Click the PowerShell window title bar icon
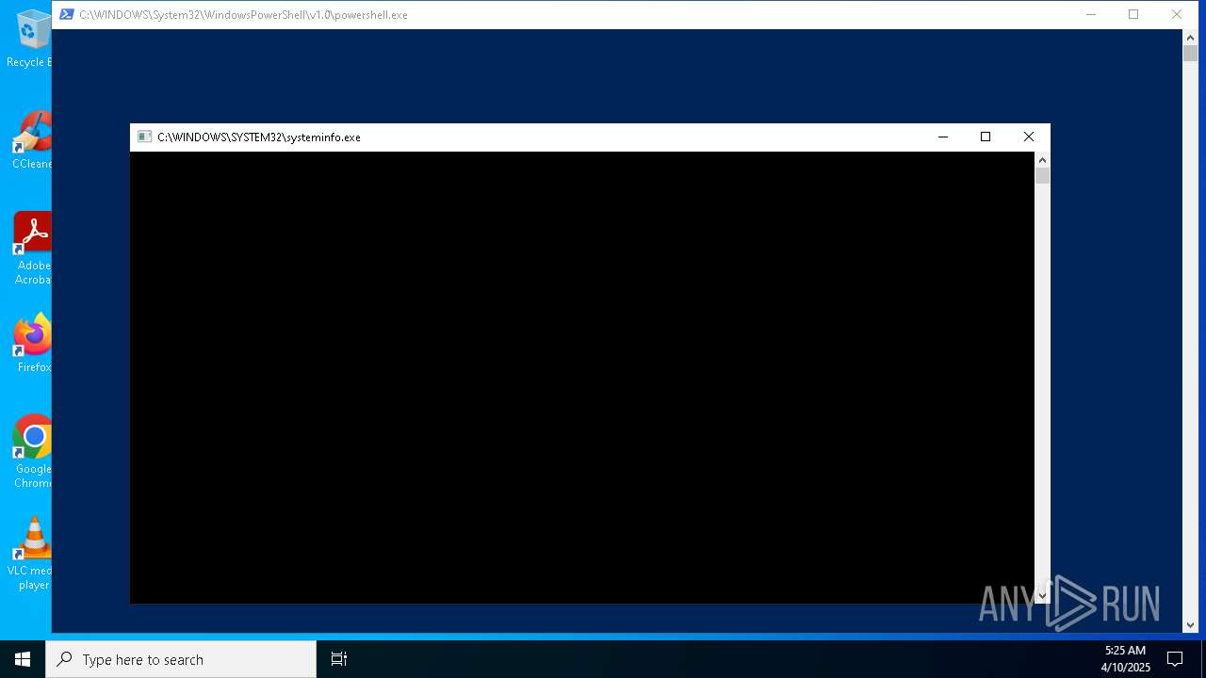This screenshot has width=1206, height=678. pyautogui.click(x=66, y=14)
